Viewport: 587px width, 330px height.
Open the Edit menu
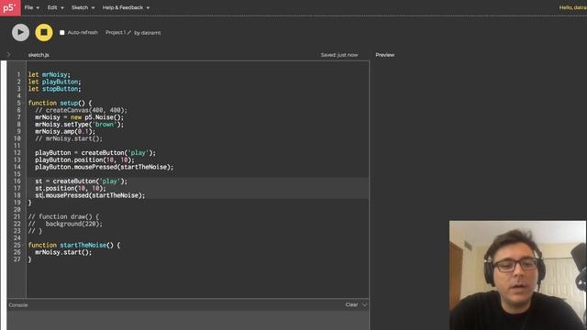point(55,7)
